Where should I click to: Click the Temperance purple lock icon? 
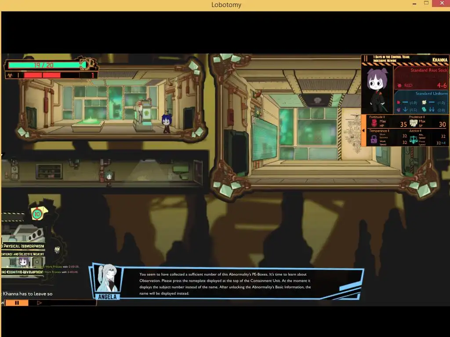[374, 139]
